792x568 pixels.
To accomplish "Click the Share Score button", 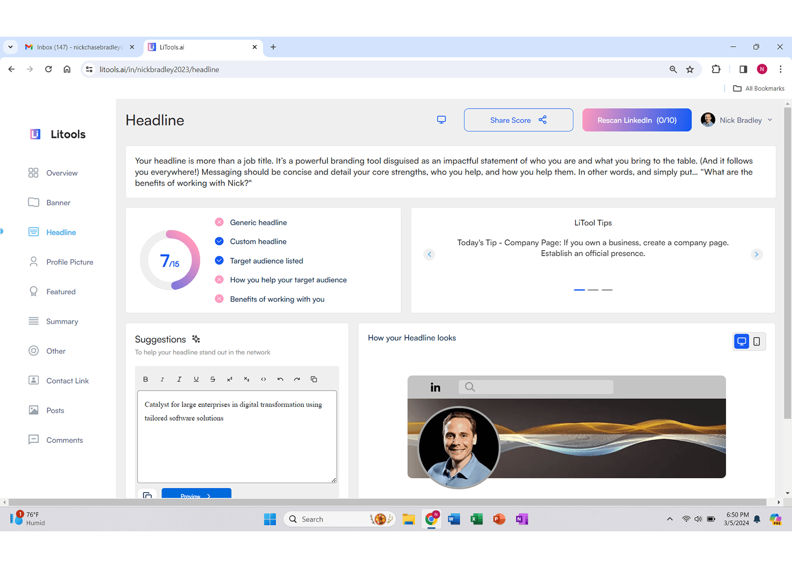I will (518, 120).
